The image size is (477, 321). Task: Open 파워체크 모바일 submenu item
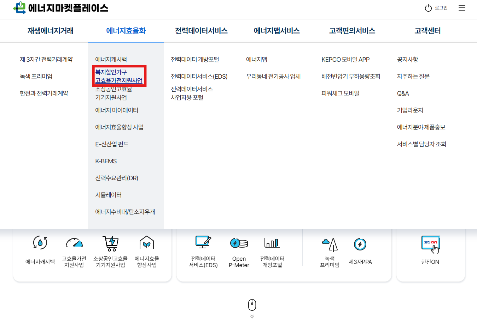341,93
